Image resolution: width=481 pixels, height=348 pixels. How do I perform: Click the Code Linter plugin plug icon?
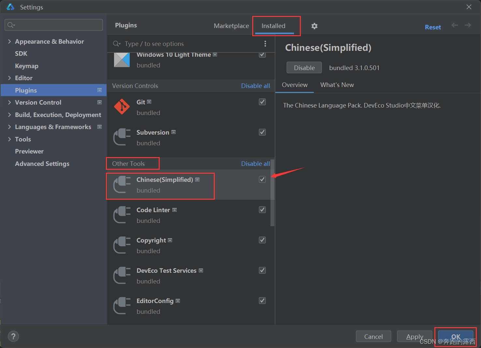click(x=122, y=214)
